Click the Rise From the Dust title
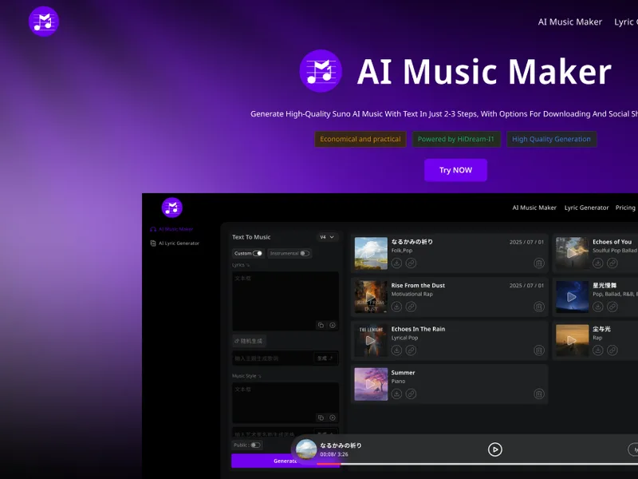 [x=418, y=286]
